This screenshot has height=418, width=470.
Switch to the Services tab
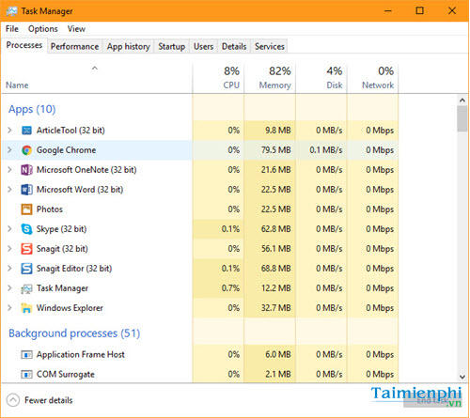[270, 46]
